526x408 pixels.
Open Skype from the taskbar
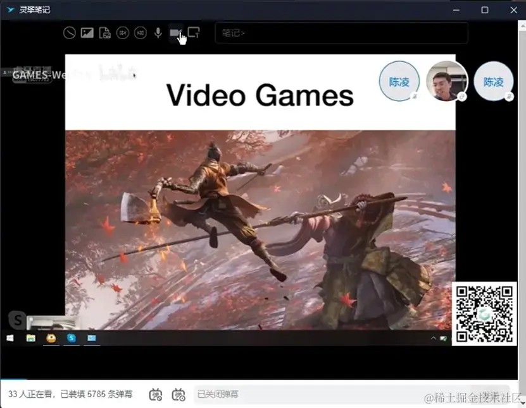pyautogui.click(x=71, y=339)
